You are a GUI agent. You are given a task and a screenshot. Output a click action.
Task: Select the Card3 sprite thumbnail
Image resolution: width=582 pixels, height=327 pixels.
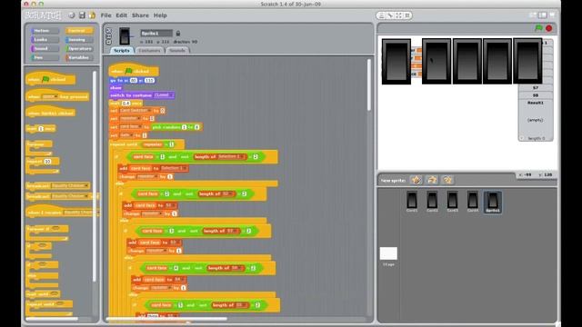tap(453, 202)
